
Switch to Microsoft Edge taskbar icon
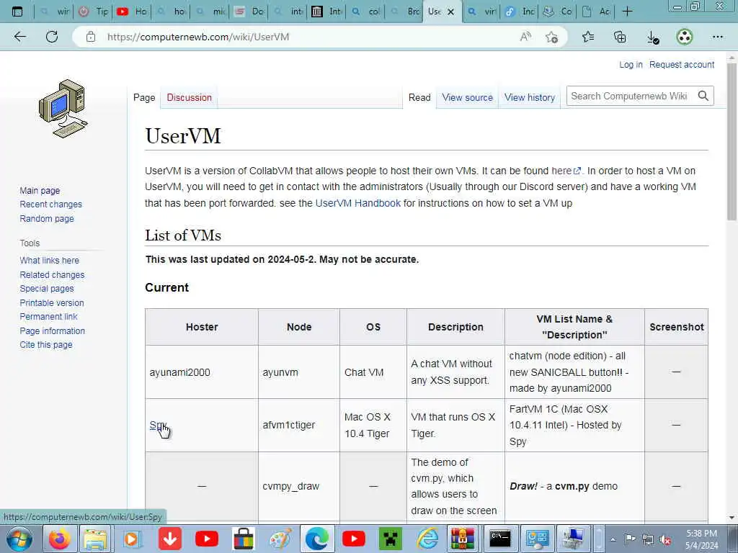coord(317,539)
